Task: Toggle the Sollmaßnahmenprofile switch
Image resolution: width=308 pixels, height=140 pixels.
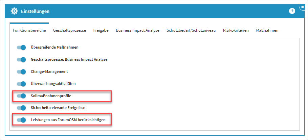Action: 21,96
